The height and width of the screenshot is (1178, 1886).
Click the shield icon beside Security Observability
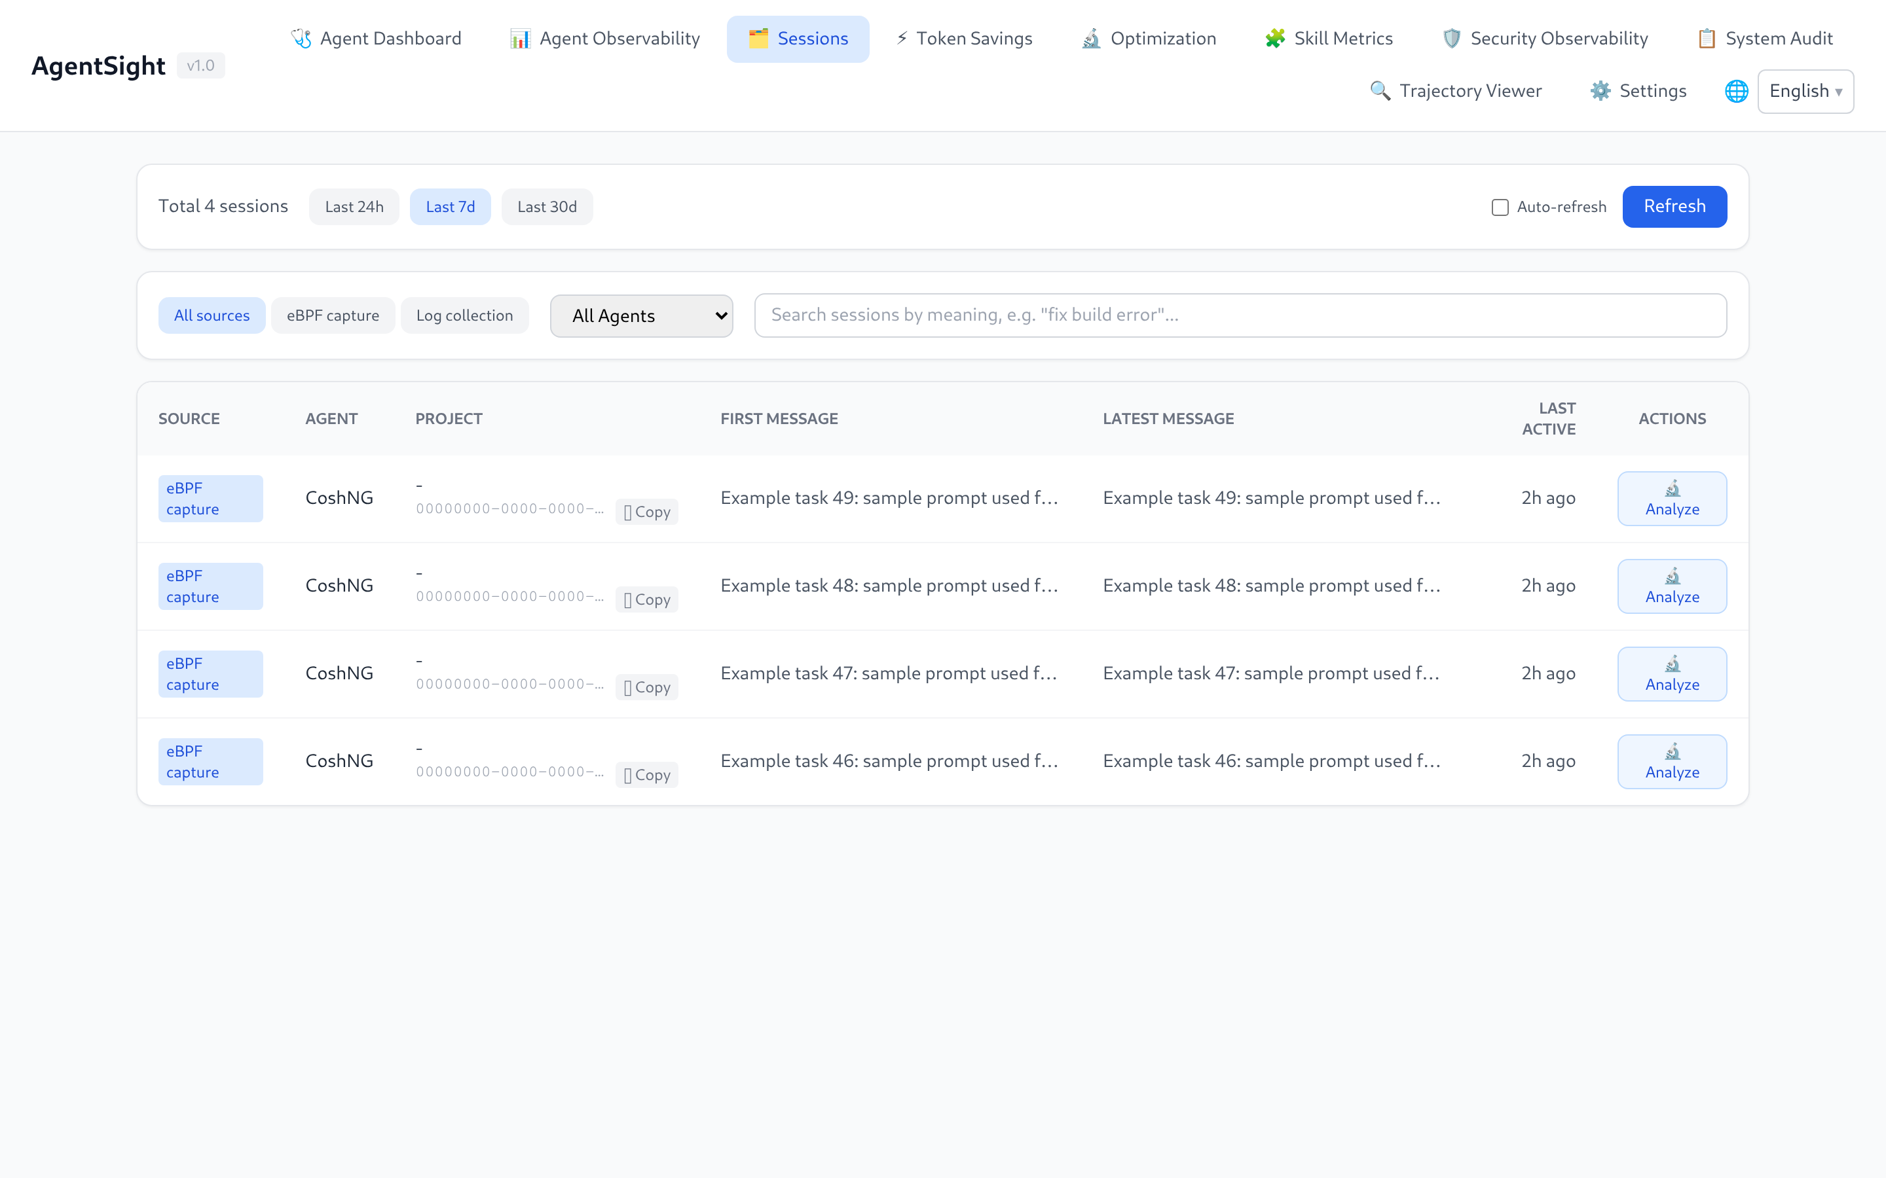point(1452,39)
